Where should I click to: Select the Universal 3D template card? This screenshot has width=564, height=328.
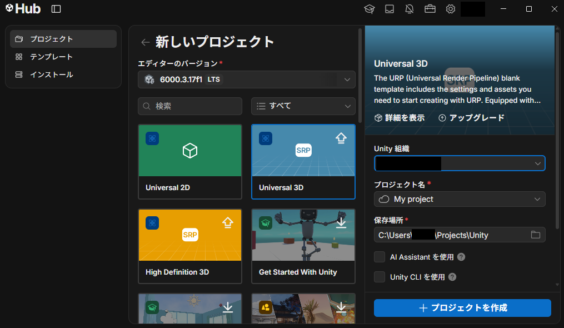tap(303, 162)
